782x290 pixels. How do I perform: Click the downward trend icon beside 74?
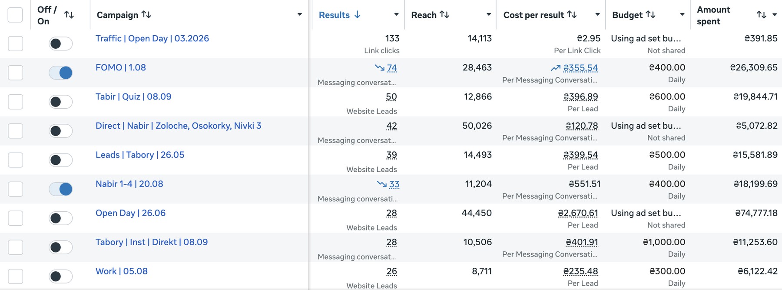tap(380, 68)
